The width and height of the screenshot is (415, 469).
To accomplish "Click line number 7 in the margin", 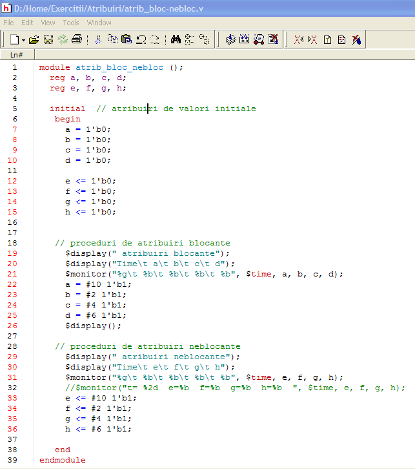I will click(15, 129).
